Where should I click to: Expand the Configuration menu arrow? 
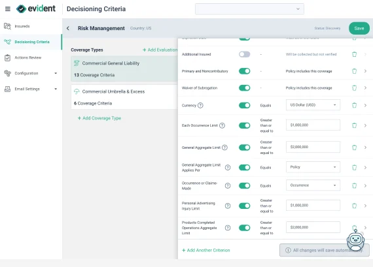(x=56, y=73)
